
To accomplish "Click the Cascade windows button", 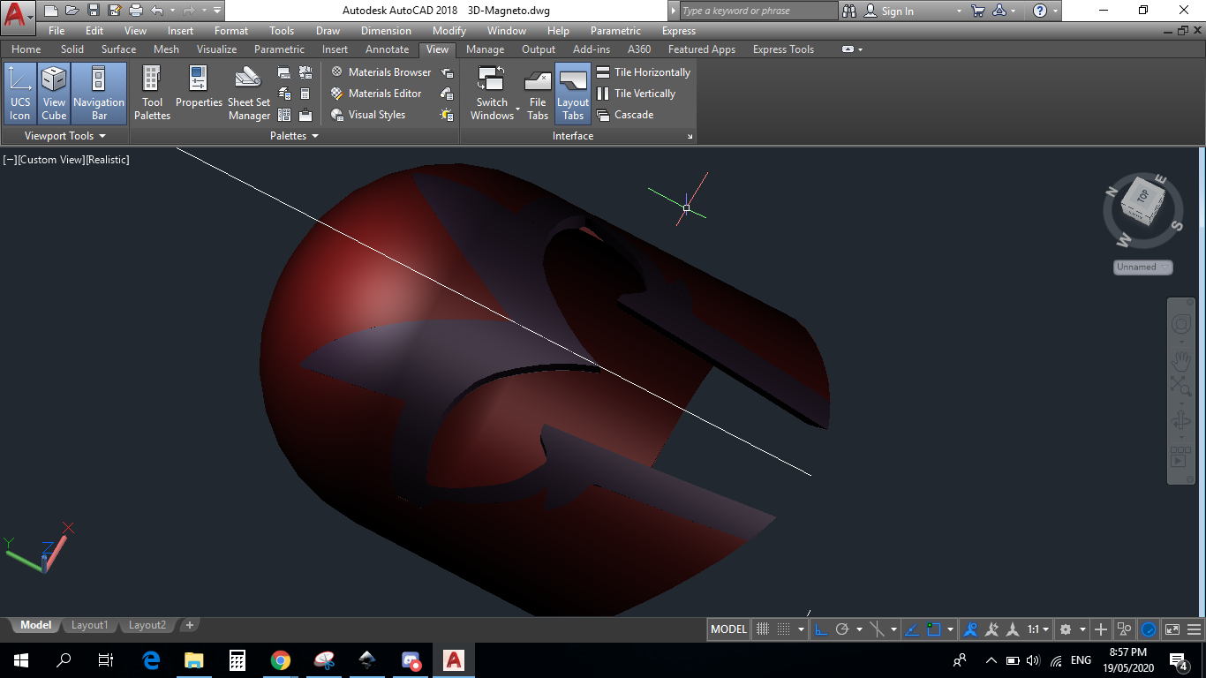I will coord(625,115).
